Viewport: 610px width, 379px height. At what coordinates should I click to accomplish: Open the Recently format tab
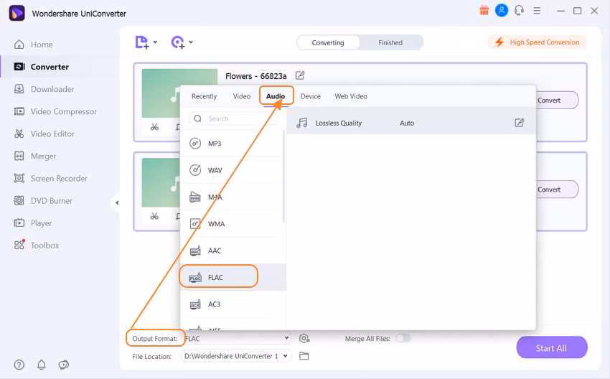(x=204, y=96)
